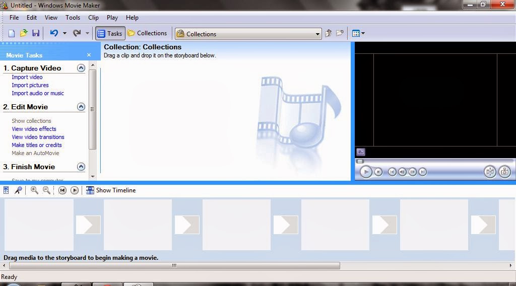Create a new project with blank page icon
Image resolution: width=516 pixels, height=286 pixels.
(12, 33)
